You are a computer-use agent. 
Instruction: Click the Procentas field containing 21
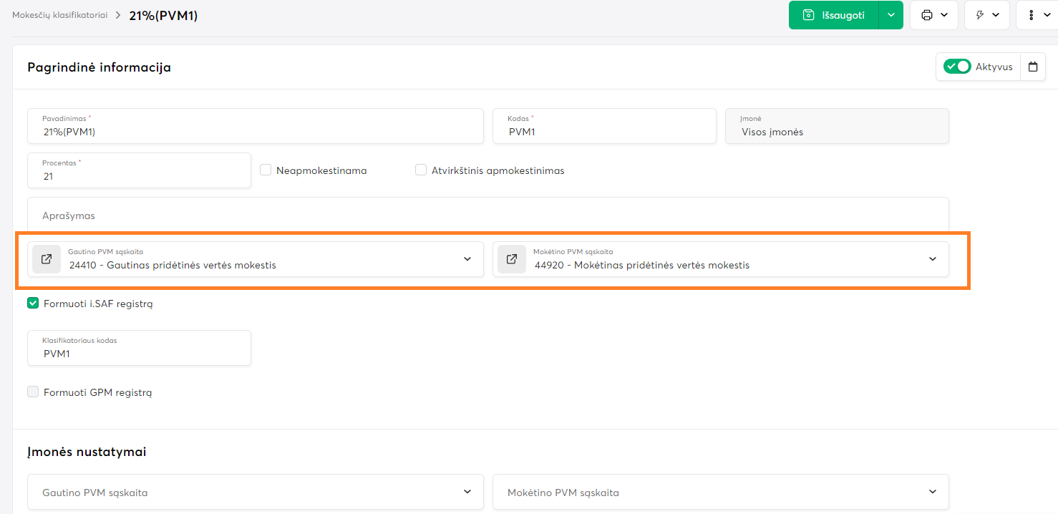(139, 176)
